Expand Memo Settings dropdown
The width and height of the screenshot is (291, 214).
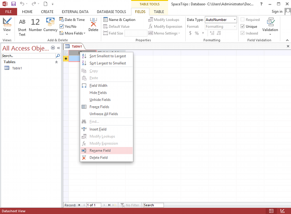[x=164, y=33]
